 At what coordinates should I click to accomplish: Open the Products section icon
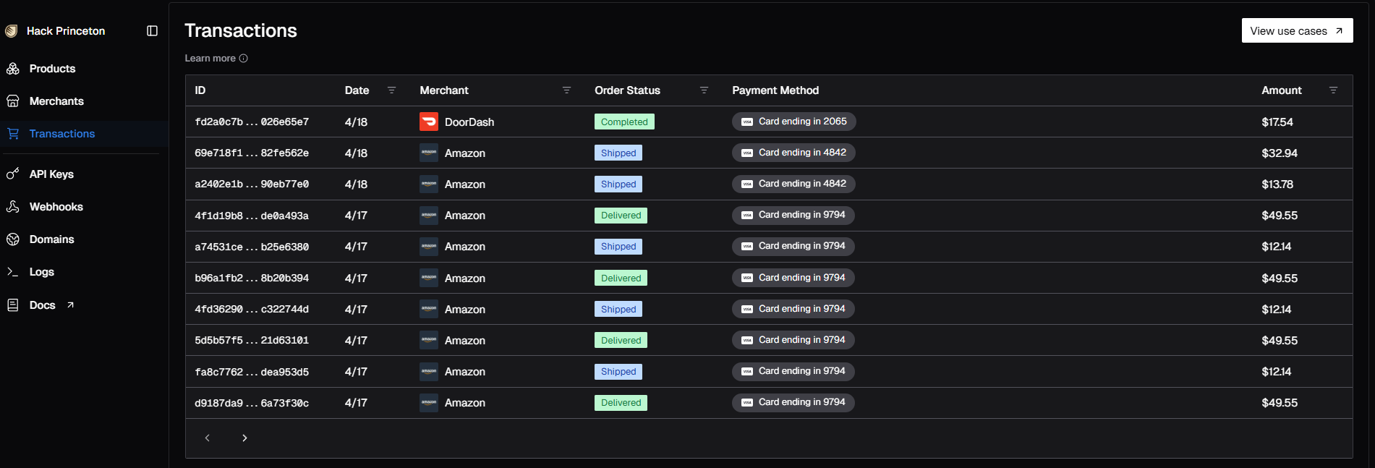pyautogui.click(x=13, y=69)
